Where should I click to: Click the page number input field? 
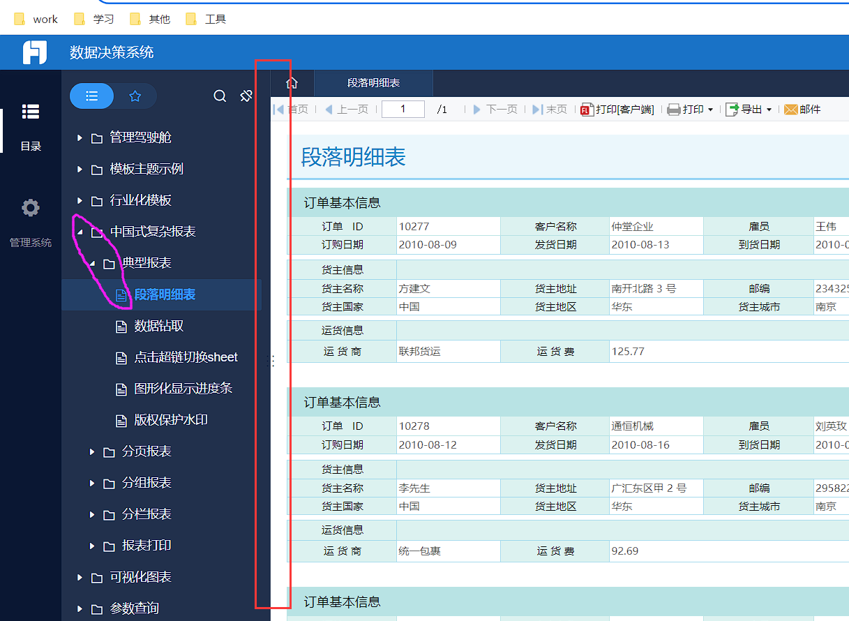point(403,110)
